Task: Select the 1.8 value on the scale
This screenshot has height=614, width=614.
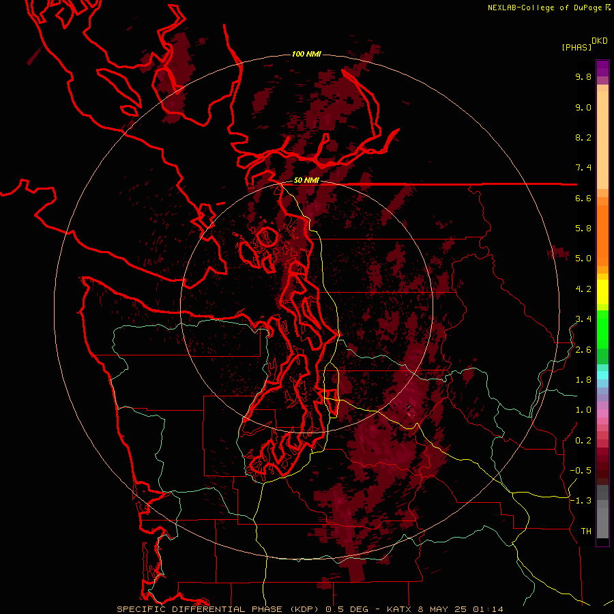Action: [583, 380]
